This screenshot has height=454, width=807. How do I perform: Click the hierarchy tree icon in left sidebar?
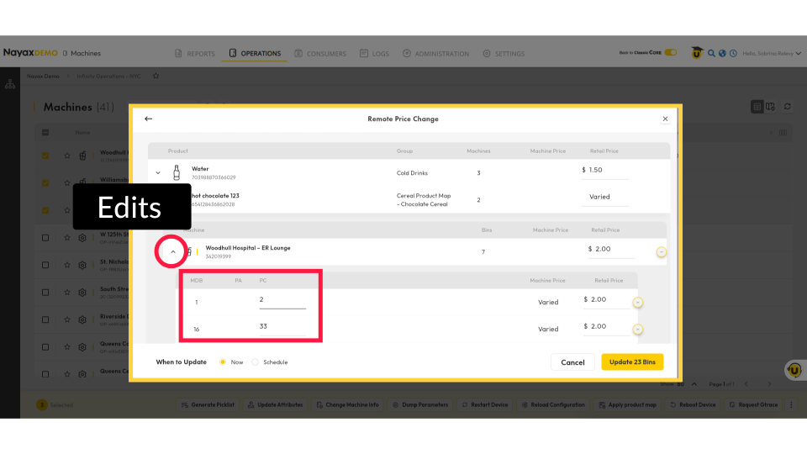point(10,84)
